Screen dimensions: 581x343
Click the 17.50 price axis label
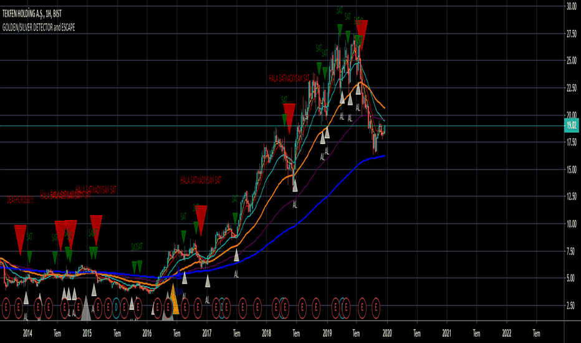pos(571,142)
